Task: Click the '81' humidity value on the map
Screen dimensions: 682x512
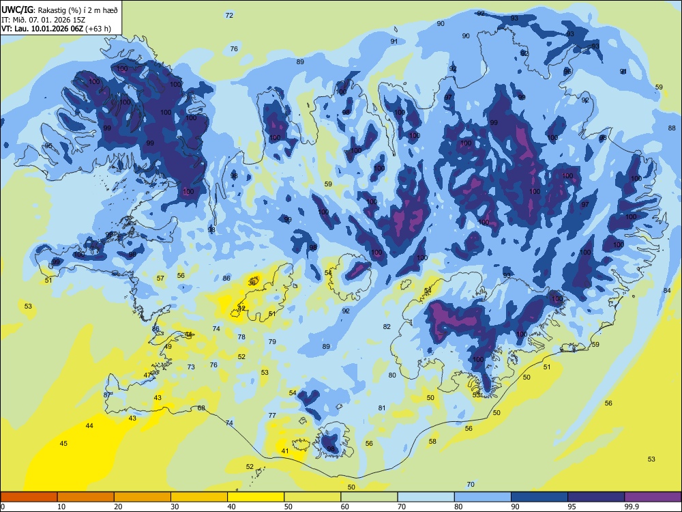Action: coord(381,408)
